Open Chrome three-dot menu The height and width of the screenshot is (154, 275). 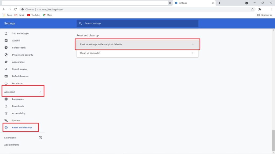click(x=271, y=9)
